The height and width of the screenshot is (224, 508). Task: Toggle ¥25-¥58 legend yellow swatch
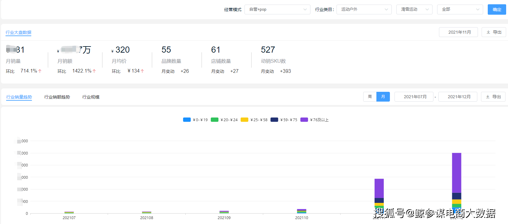[244, 120]
